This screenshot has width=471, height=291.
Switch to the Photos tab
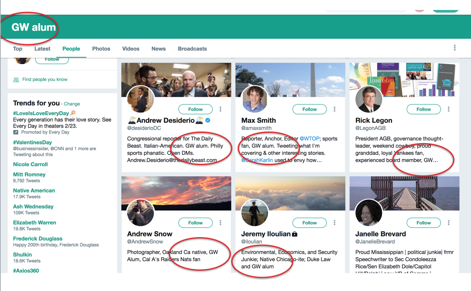(x=101, y=49)
